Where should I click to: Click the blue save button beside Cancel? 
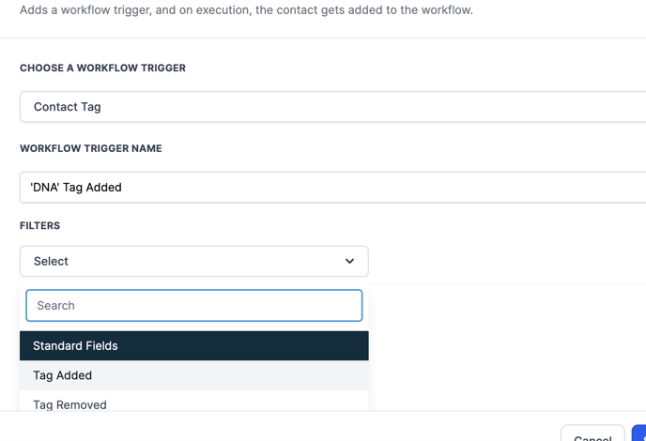(639, 436)
